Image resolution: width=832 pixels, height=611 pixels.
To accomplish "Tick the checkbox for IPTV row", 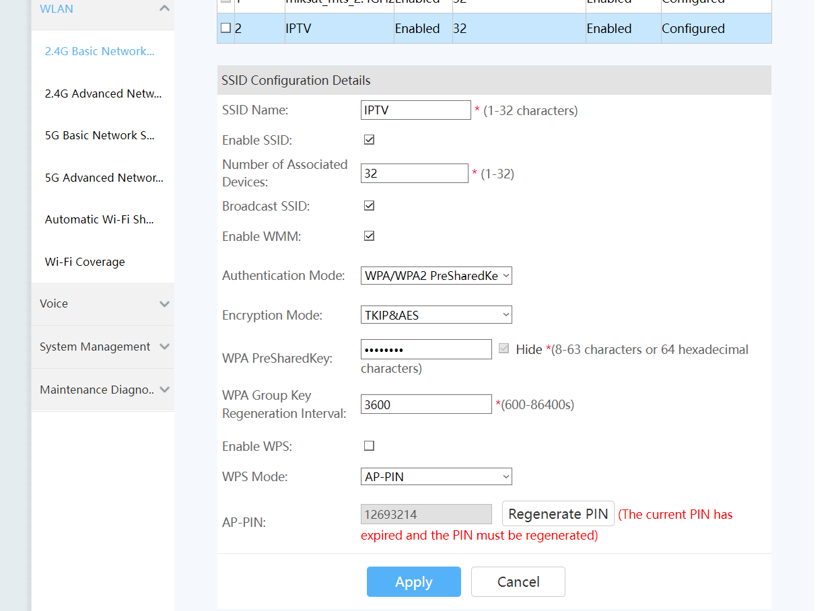I will (x=226, y=28).
